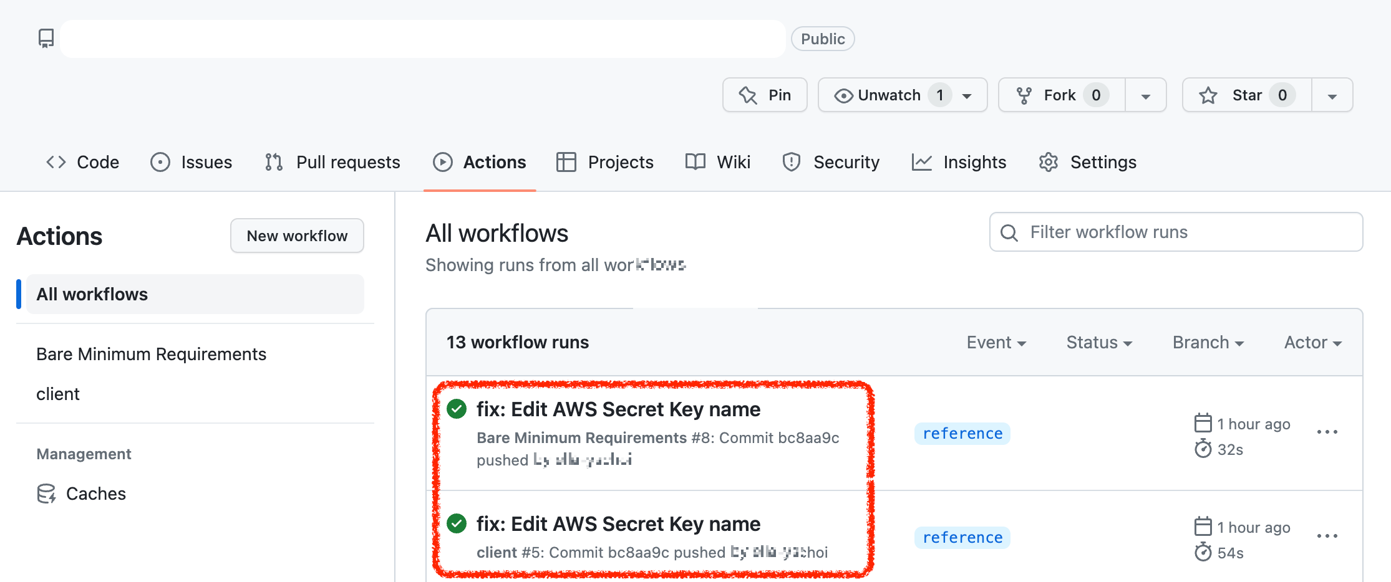This screenshot has height=582, width=1391.
Task: Click the Public visibility badge
Action: [x=823, y=39]
